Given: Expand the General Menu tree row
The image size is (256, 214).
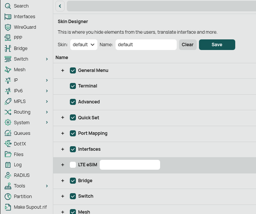Looking at the screenshot, I should click(63, 70).
